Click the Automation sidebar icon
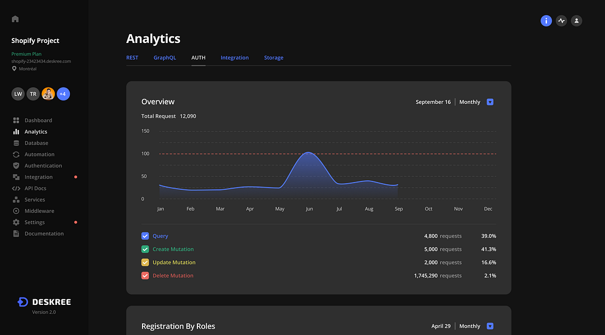Viewport: 605px width, 335px height. coord(16,154)
